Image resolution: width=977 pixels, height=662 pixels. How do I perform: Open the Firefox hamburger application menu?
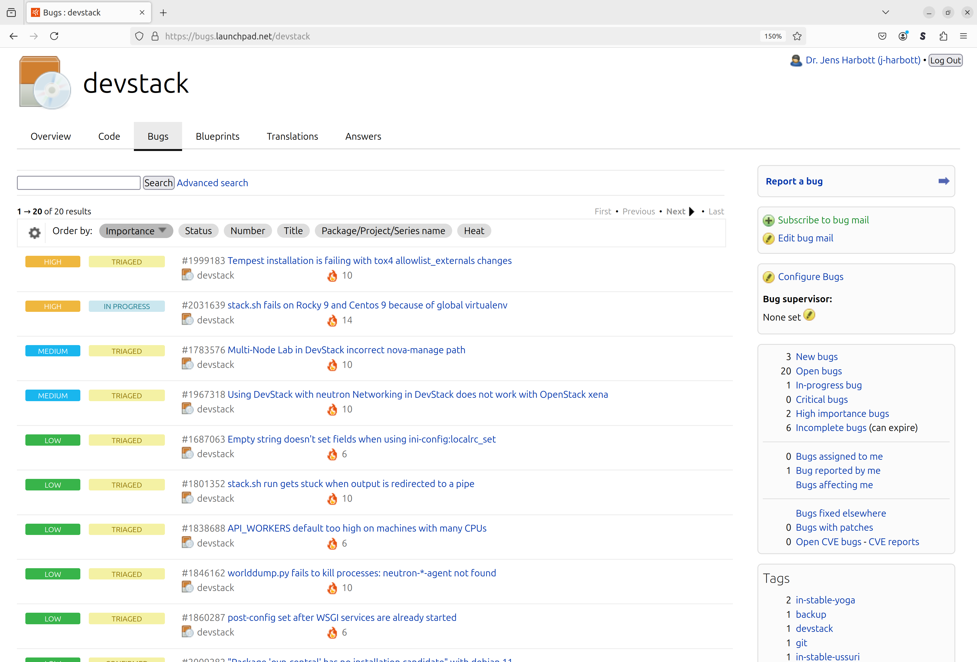(963, 36)
